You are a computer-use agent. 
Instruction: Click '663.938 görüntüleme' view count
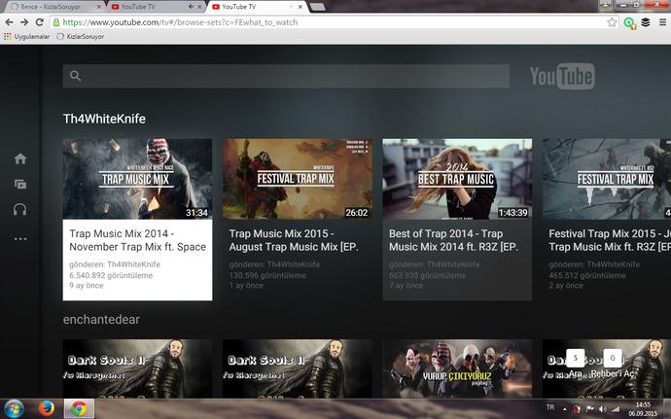tap(427, 275)
